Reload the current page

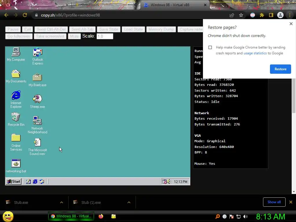pos(25,15)
